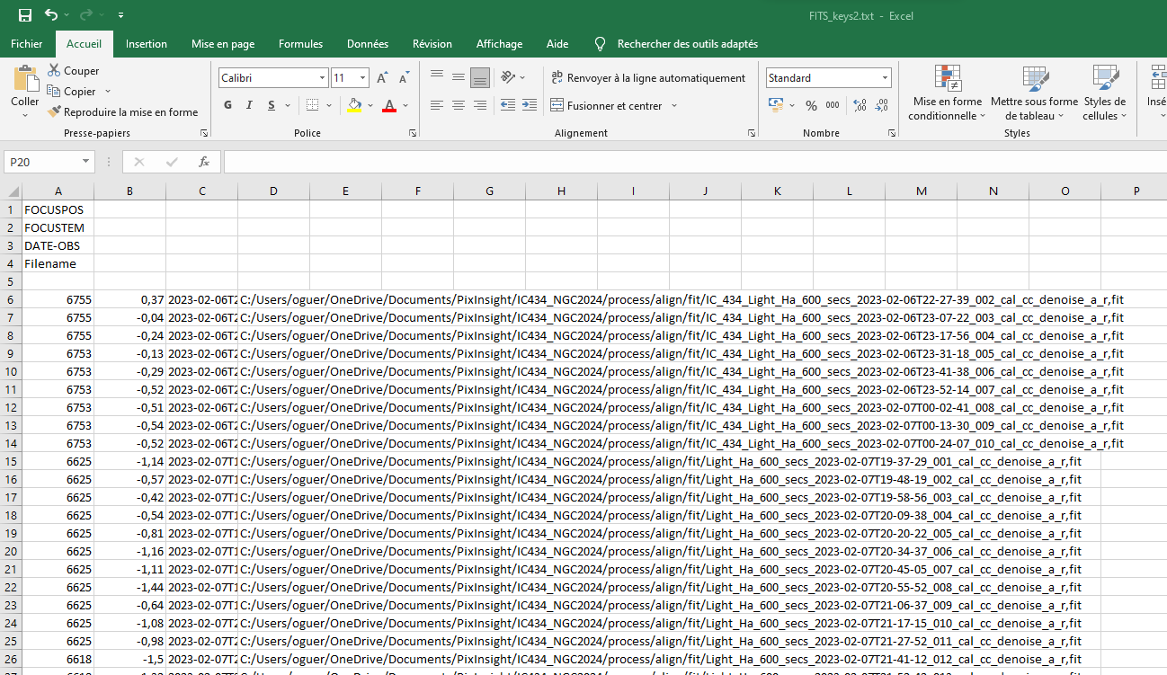Copy selection with Copier
This screenshot has height=675, width=1167.
[72, 92]
